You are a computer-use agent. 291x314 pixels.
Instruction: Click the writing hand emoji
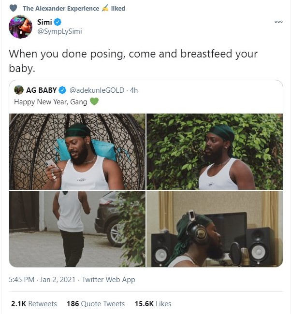(105, 8)
